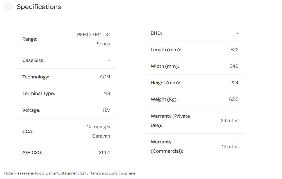The height and width of the screenshot is (179, 282).
Task: Click the Width (mm) value 240
Action: click(x=234, y=66)
